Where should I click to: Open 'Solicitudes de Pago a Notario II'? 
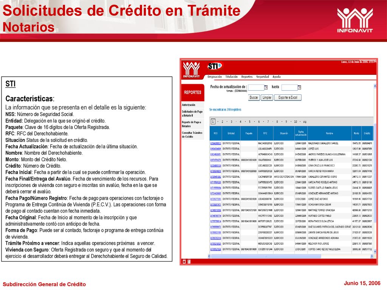tap(192, 113)
